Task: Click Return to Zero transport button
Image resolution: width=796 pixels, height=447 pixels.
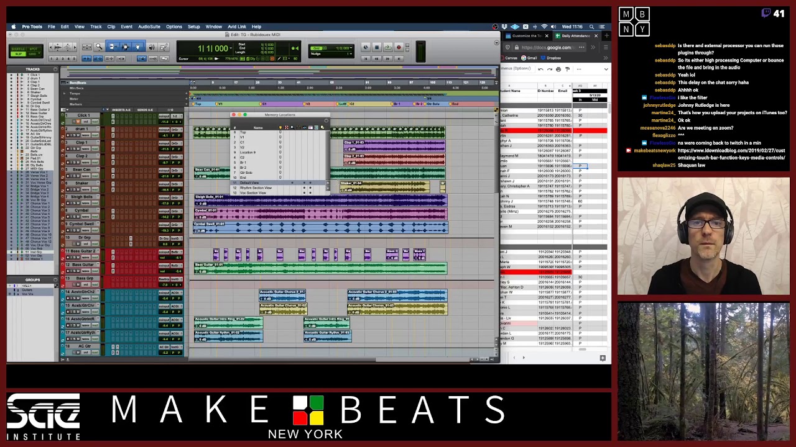Action: click(x=366, y=58)
